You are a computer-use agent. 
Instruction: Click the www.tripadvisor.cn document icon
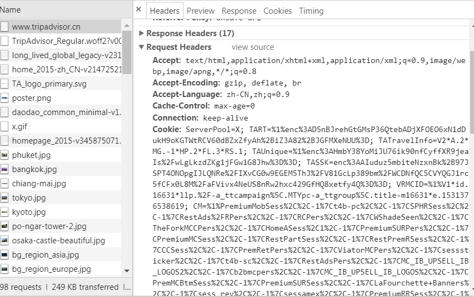(x=5, y=26)
